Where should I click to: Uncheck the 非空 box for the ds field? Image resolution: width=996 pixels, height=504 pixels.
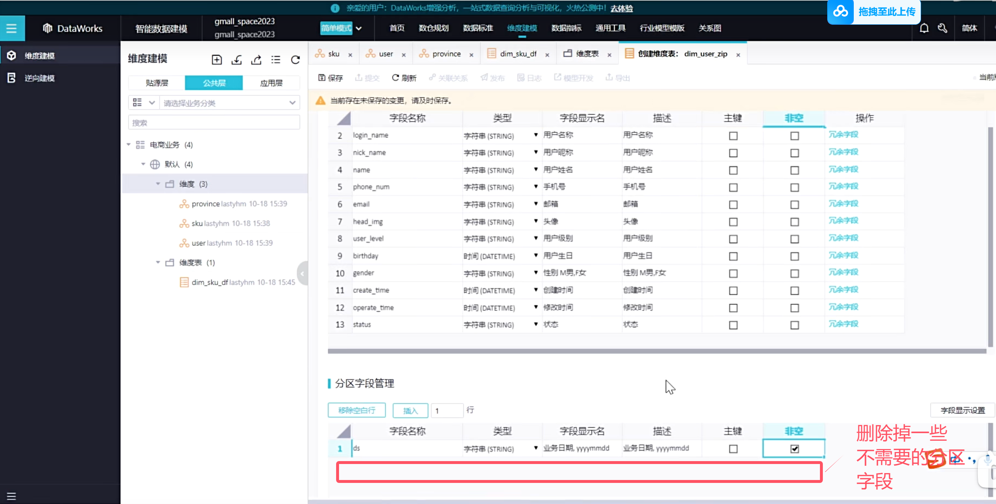point(794,449)
